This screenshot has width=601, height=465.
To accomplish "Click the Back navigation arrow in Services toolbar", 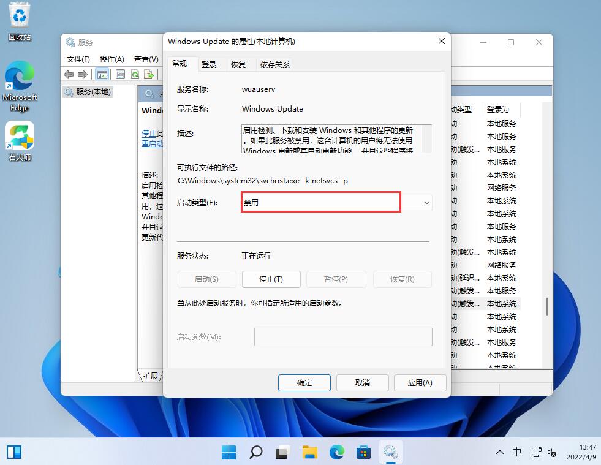I will pyautogui.click(x=68, y=74).
